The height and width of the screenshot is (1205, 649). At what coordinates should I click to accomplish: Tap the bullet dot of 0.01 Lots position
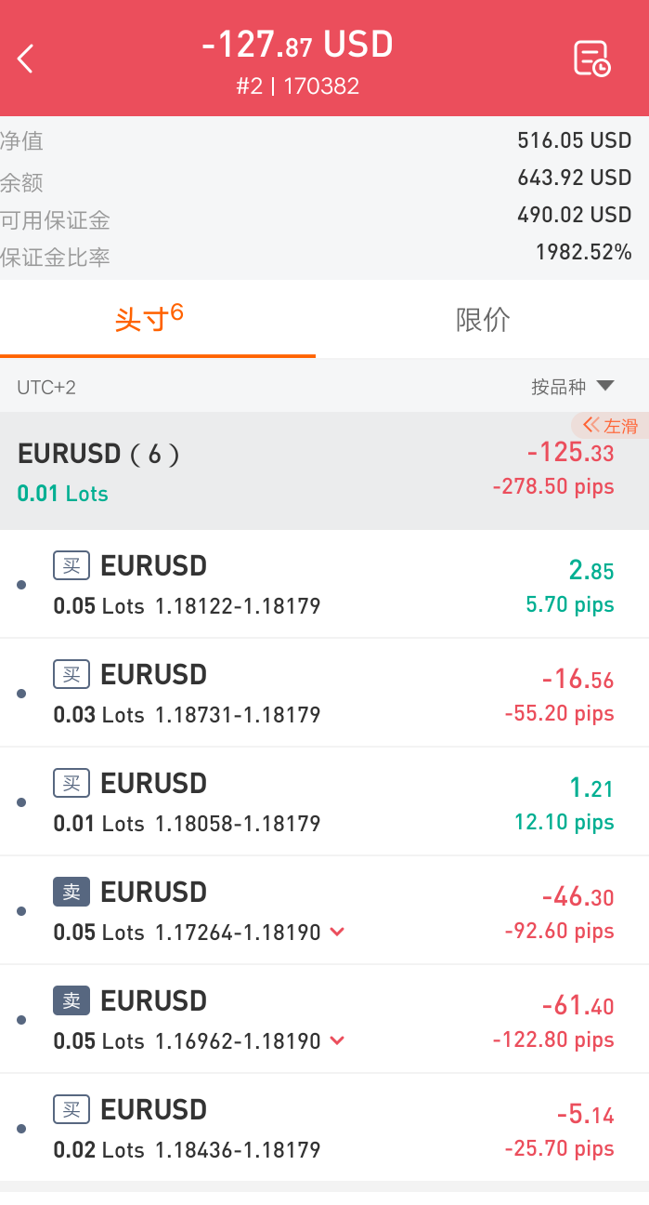click(21, 801)
